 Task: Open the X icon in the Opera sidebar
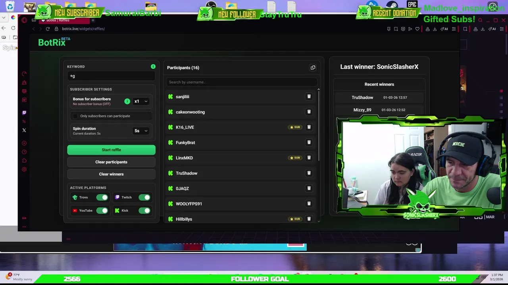24,130
